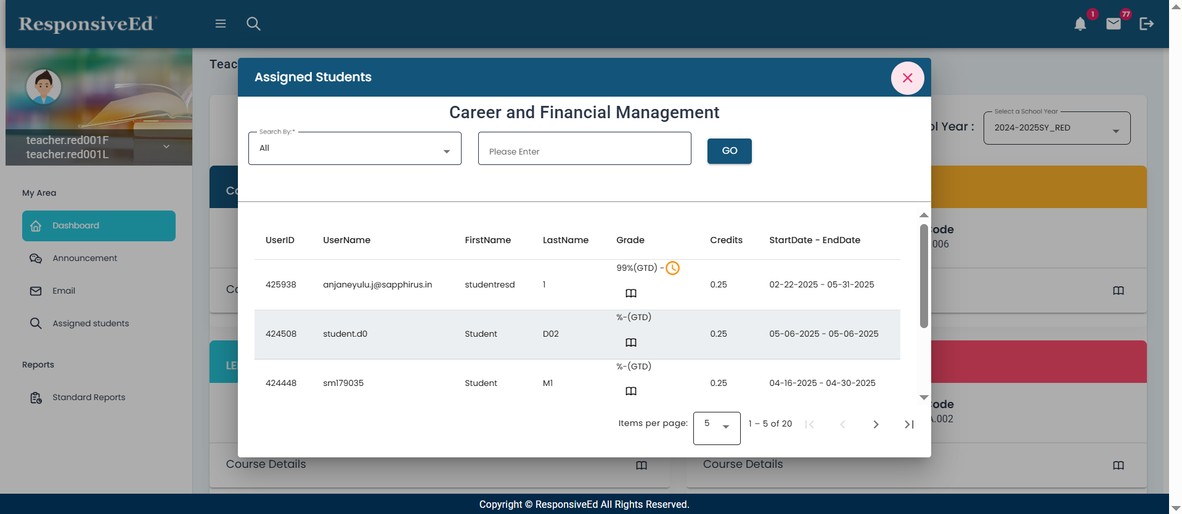Open the mail envelope icon with 77 badge
This screenshot has height=514, width=1182.
point(1113,24)
